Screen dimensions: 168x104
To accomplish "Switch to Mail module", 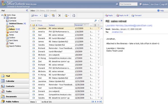I will click(15, 76).
